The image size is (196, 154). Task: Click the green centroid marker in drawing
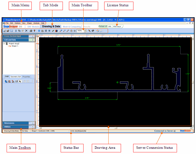pyautogui.click(x=117, y=82)
